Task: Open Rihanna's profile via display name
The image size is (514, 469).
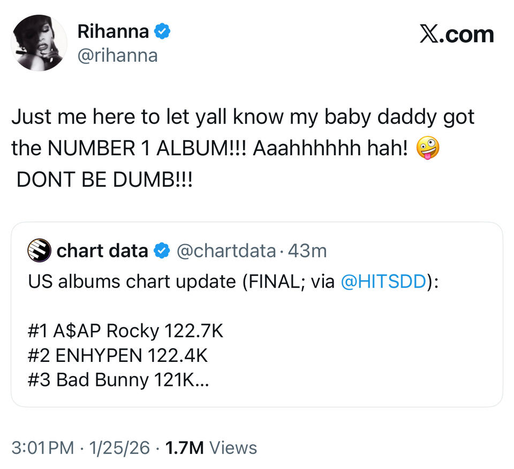Action: (113, 32)
